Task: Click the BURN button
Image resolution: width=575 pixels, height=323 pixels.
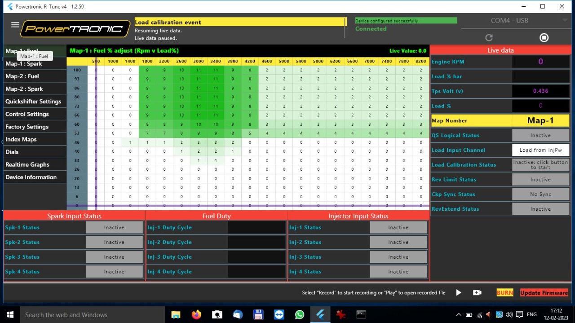Action: pos(505,292)
